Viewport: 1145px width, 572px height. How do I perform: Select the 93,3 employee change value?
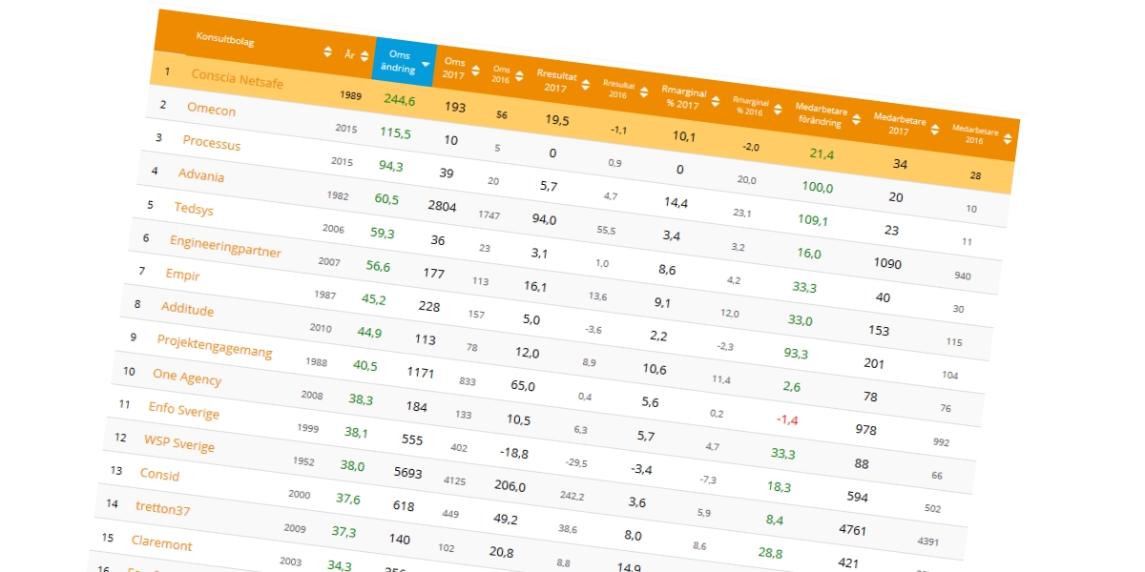[x=796, y=353]
